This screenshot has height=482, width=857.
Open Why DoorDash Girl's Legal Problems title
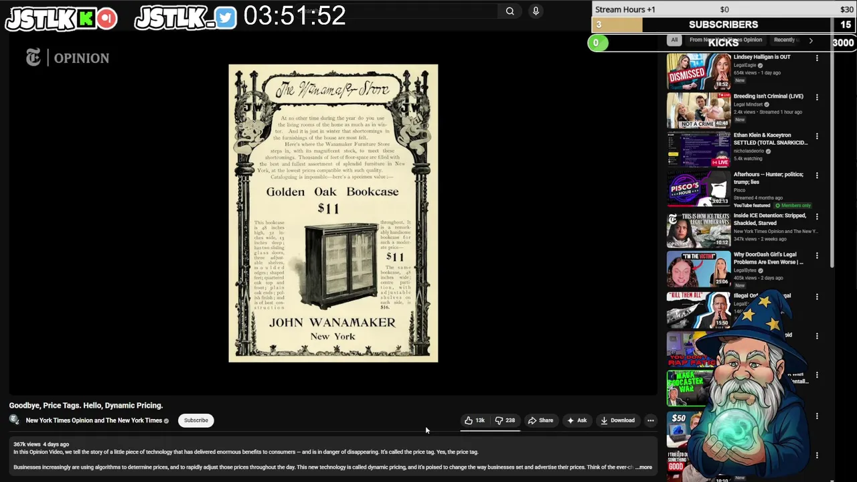pos(768,258)
